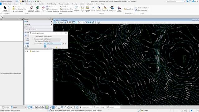This screenshot has width=199, height=112.
Task: Choose From Graphical Filter tool
Action: click(x=20, y=9)
